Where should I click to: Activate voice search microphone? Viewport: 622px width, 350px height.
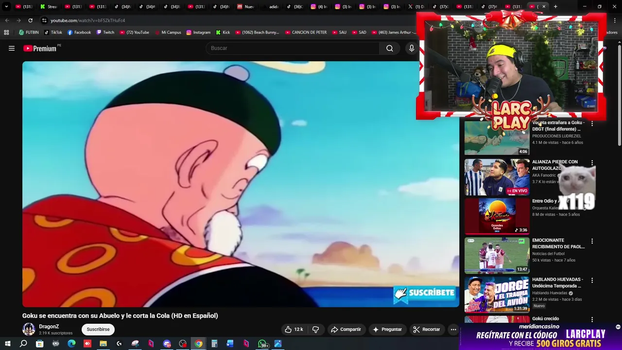click(412, 48)
